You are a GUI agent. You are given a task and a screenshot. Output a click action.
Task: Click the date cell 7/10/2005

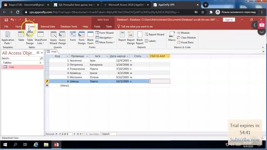(119, 69)
